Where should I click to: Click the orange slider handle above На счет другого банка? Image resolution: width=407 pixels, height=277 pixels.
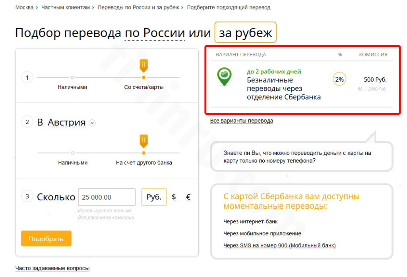pyautogui.click(x=143, y=141)
